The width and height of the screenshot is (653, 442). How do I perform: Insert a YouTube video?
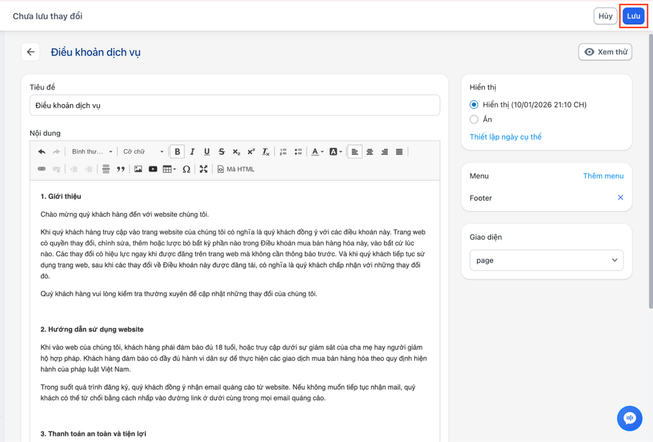tap(153, 169)
